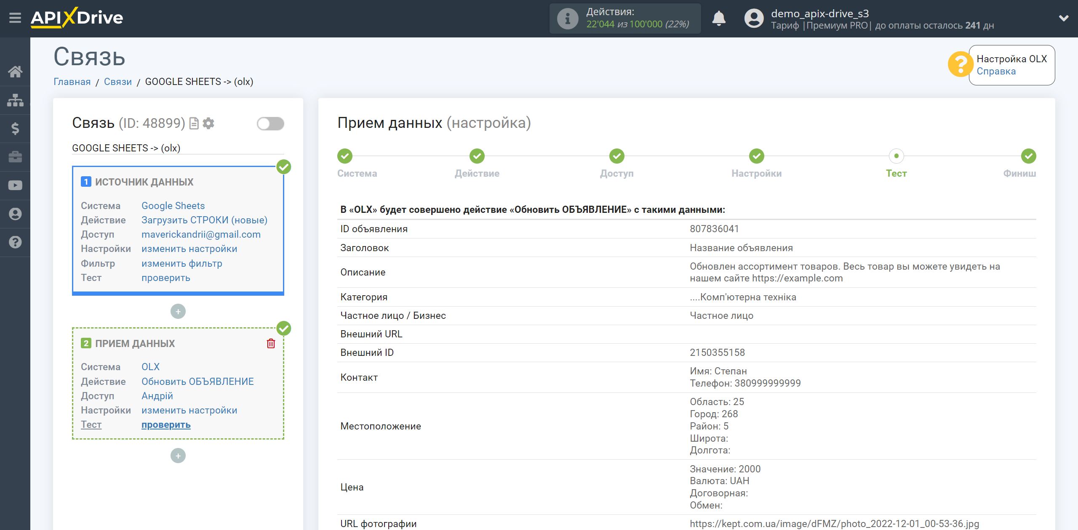Open the Справка link
This screenshot has width=1078, height=530.
(996, 72)
